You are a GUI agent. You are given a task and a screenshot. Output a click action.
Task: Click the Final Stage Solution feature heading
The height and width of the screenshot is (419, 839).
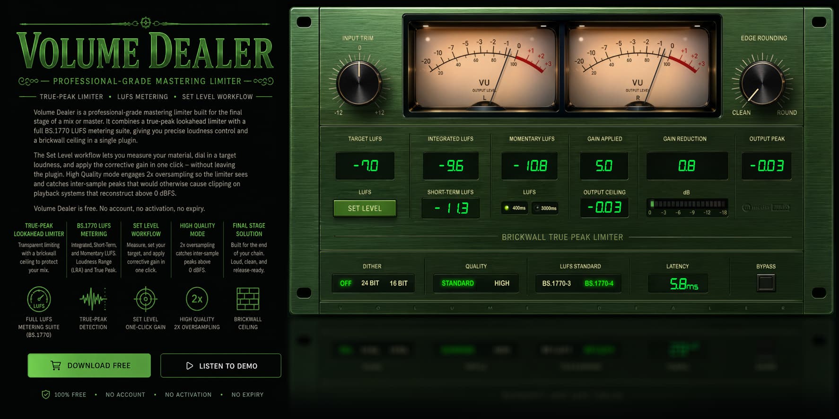tap(249, 230)
